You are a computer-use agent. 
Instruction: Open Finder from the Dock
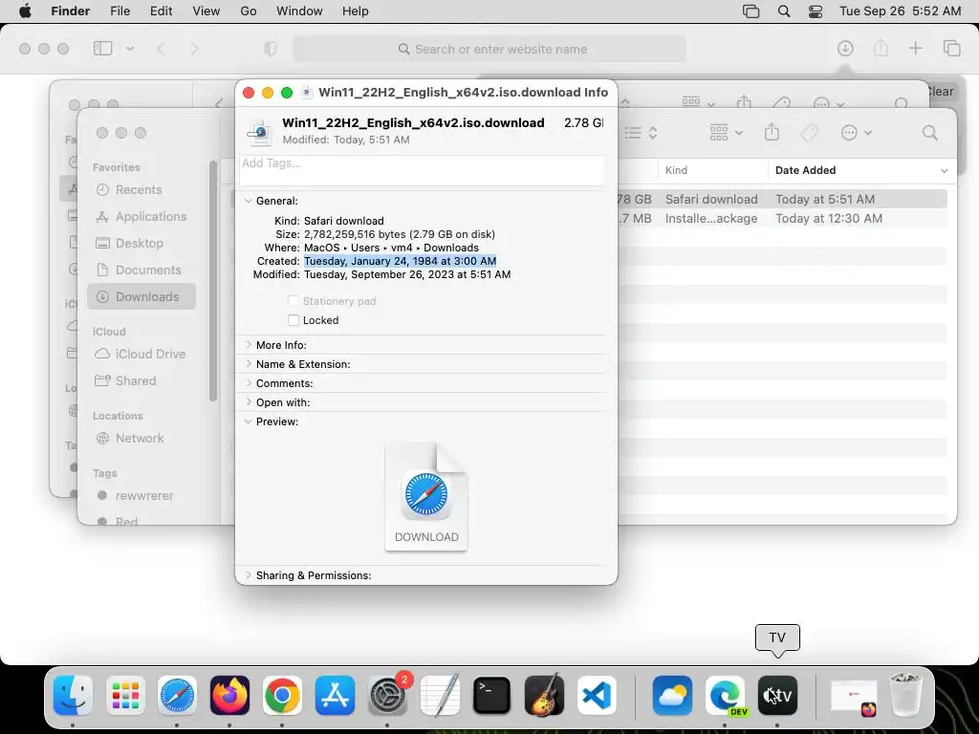(x=73, y=696)
